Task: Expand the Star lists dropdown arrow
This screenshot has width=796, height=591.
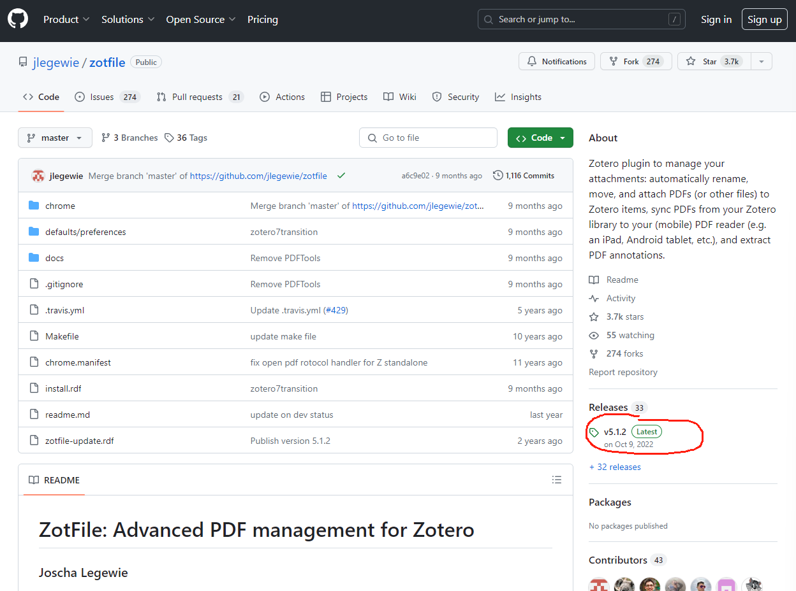Action: [760, 62]
